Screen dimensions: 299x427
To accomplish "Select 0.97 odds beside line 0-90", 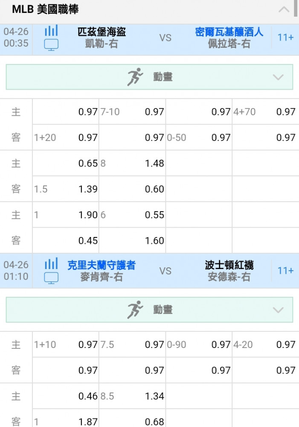I will click(x=221, y=345).
